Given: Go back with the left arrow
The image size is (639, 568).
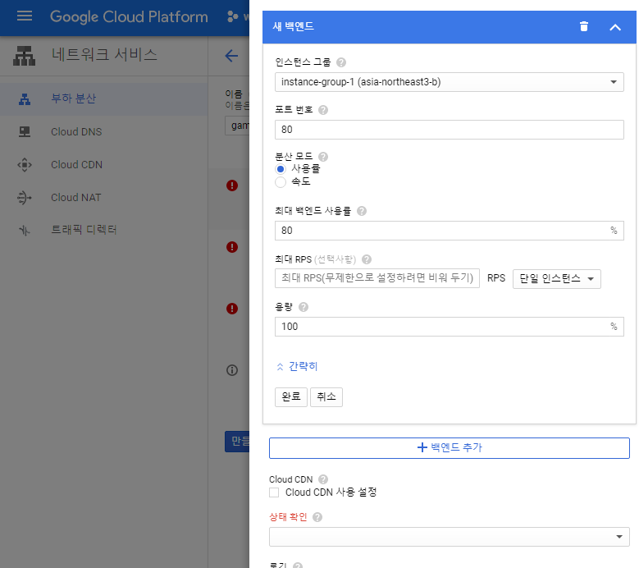Looking at the screenshot, I should pos(231,56).
